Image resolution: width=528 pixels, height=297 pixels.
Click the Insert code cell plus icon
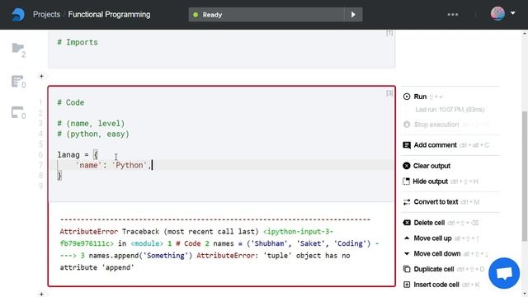pos(407,285)
